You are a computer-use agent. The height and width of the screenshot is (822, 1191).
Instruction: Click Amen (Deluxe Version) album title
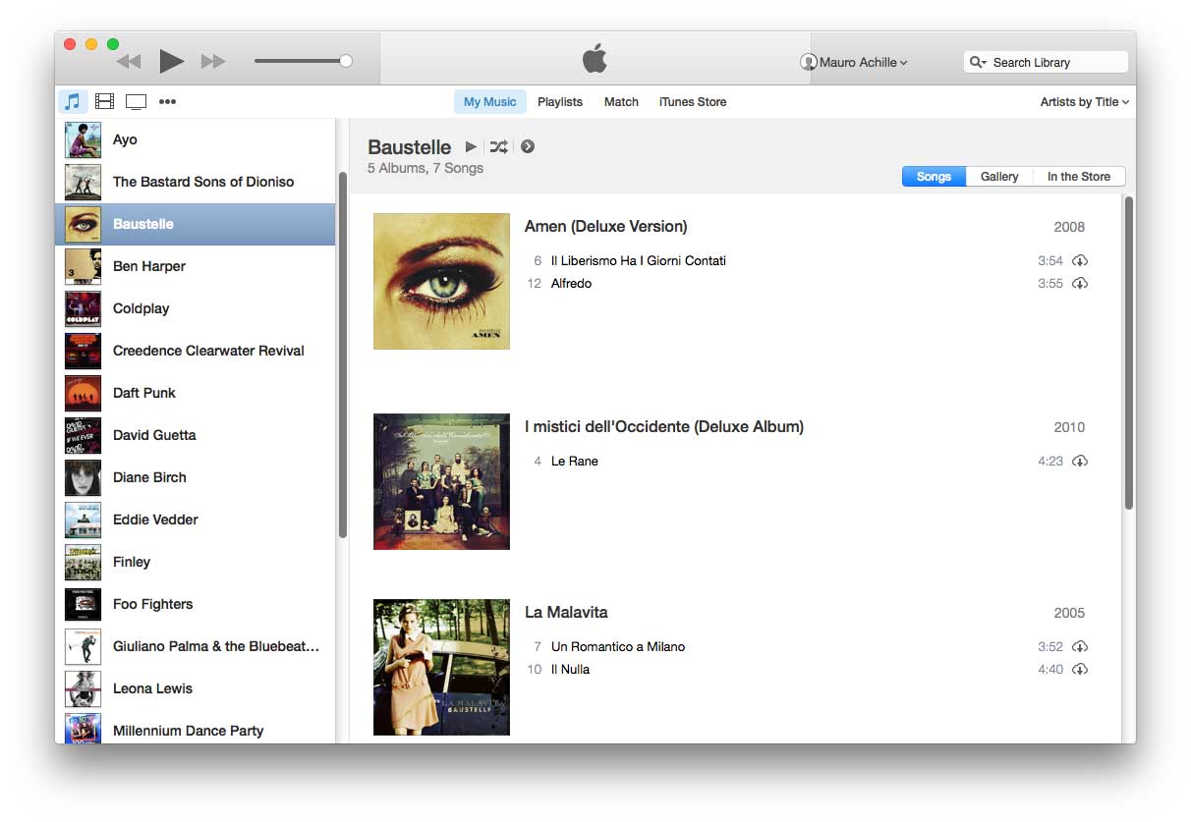point(606,227)
